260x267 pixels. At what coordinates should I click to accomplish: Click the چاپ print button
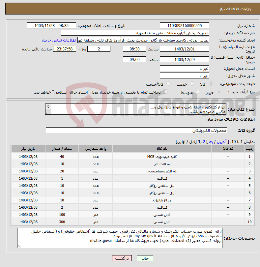click(145, 258)
